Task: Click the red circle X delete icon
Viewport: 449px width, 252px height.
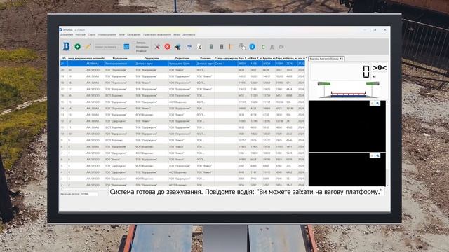Action: click(167, 47)
